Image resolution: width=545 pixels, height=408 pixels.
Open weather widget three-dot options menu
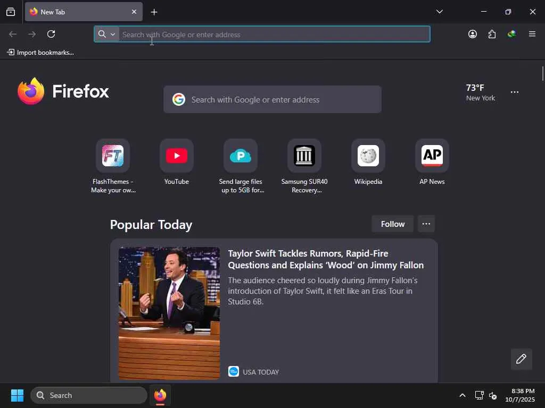515,92
